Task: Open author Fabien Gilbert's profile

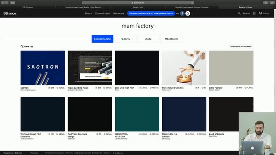Action: 214,90
